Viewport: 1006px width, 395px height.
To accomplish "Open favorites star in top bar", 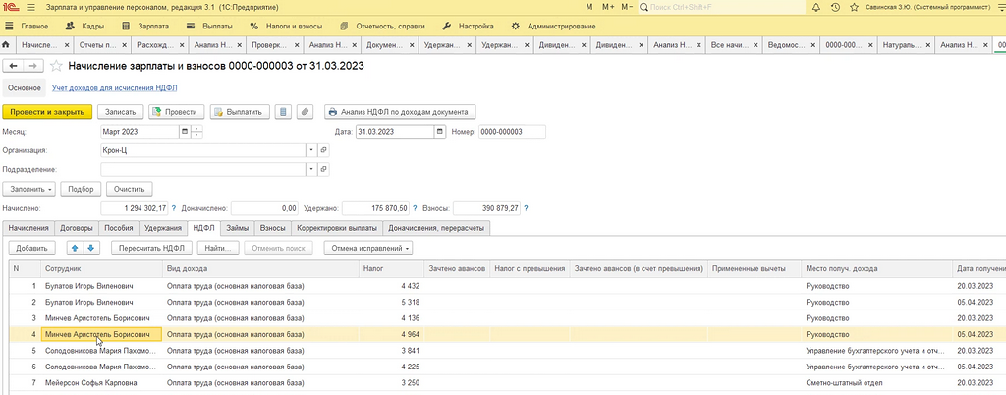I will [854, 8].
